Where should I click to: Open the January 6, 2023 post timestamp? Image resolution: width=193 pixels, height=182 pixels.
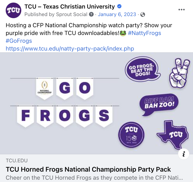point(117,15)
